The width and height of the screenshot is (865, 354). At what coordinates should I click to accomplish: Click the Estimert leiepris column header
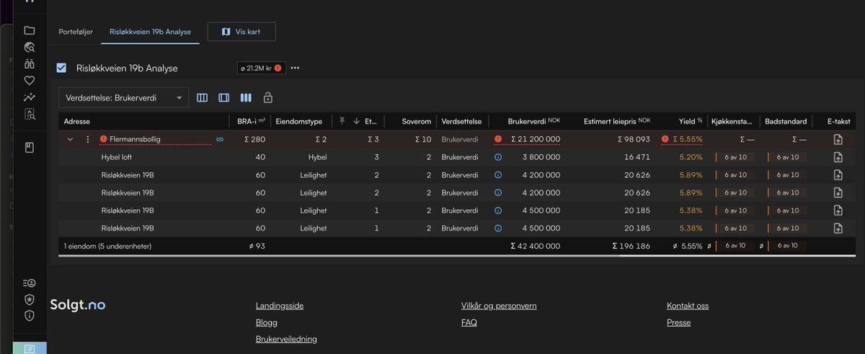point(617,121)
